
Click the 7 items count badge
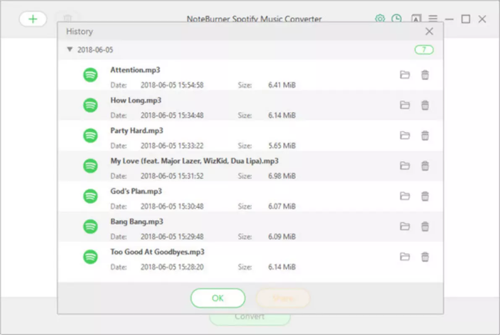point(424,50)
